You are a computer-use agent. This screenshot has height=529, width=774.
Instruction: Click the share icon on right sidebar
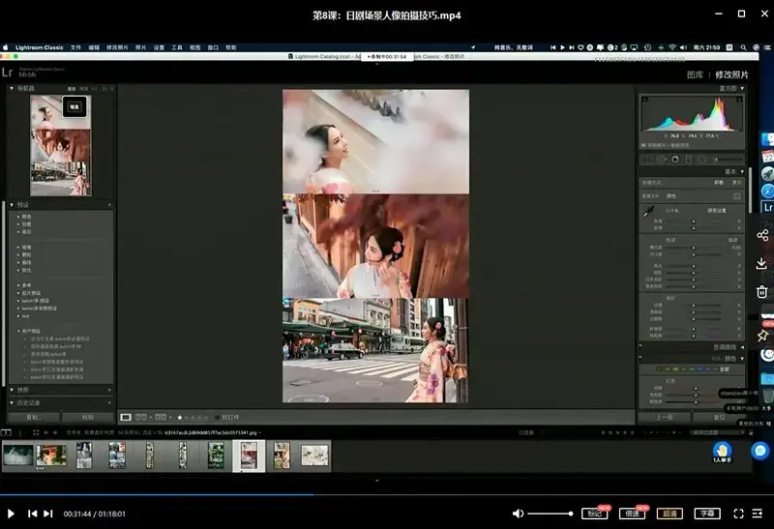coord(762,235)
